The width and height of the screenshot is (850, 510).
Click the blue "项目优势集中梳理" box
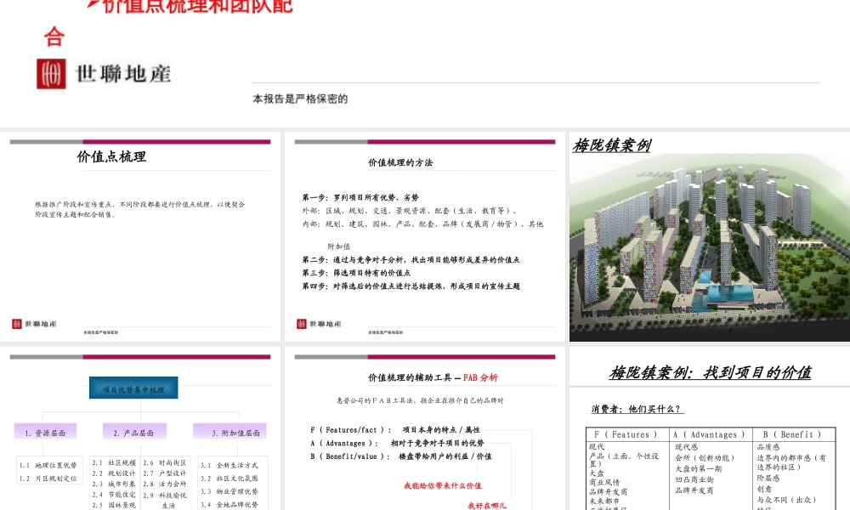coord(133,388)
